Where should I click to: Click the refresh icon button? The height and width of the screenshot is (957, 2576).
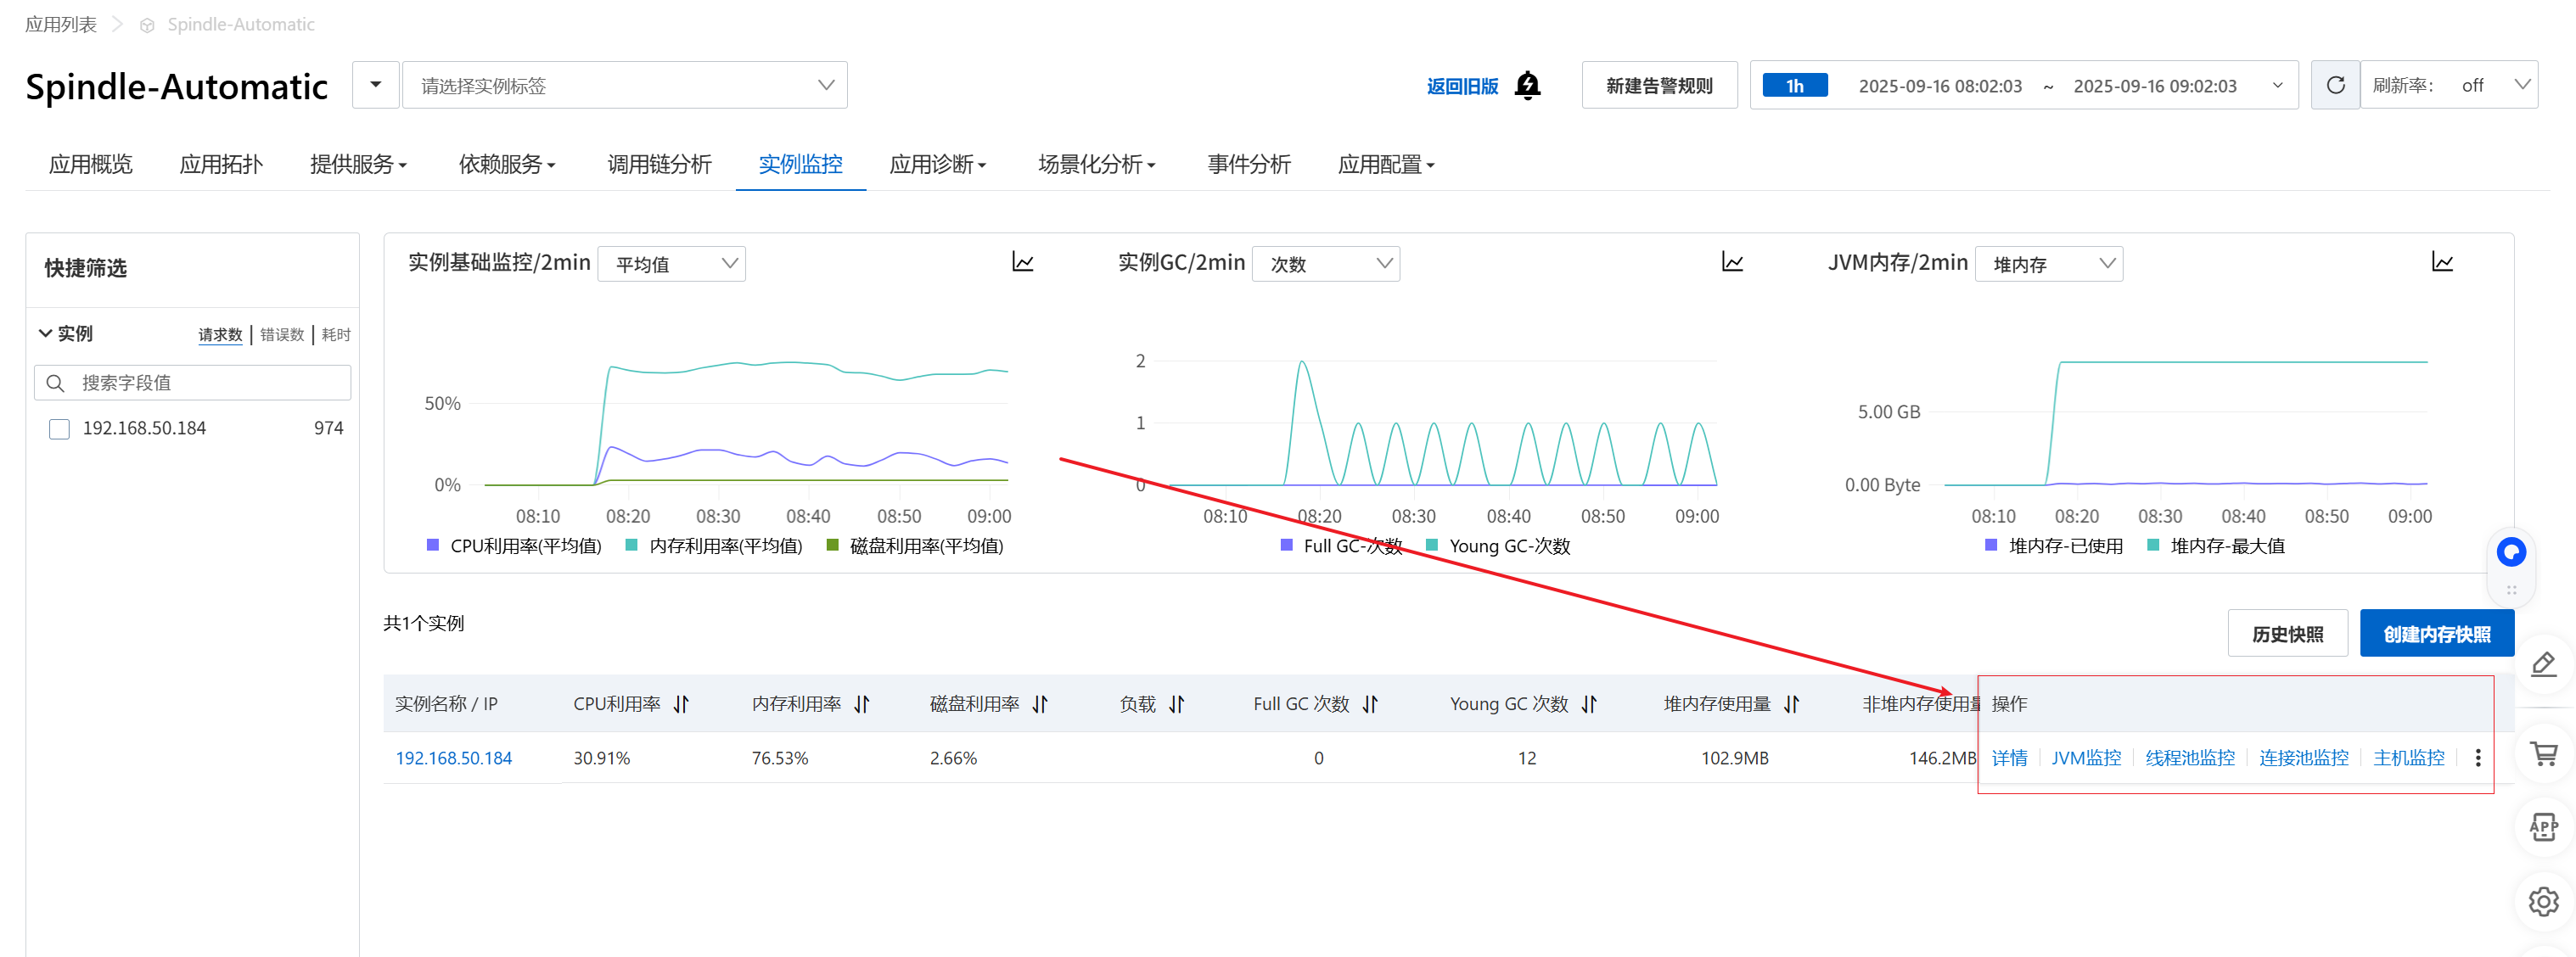[x=2334, y=86]
